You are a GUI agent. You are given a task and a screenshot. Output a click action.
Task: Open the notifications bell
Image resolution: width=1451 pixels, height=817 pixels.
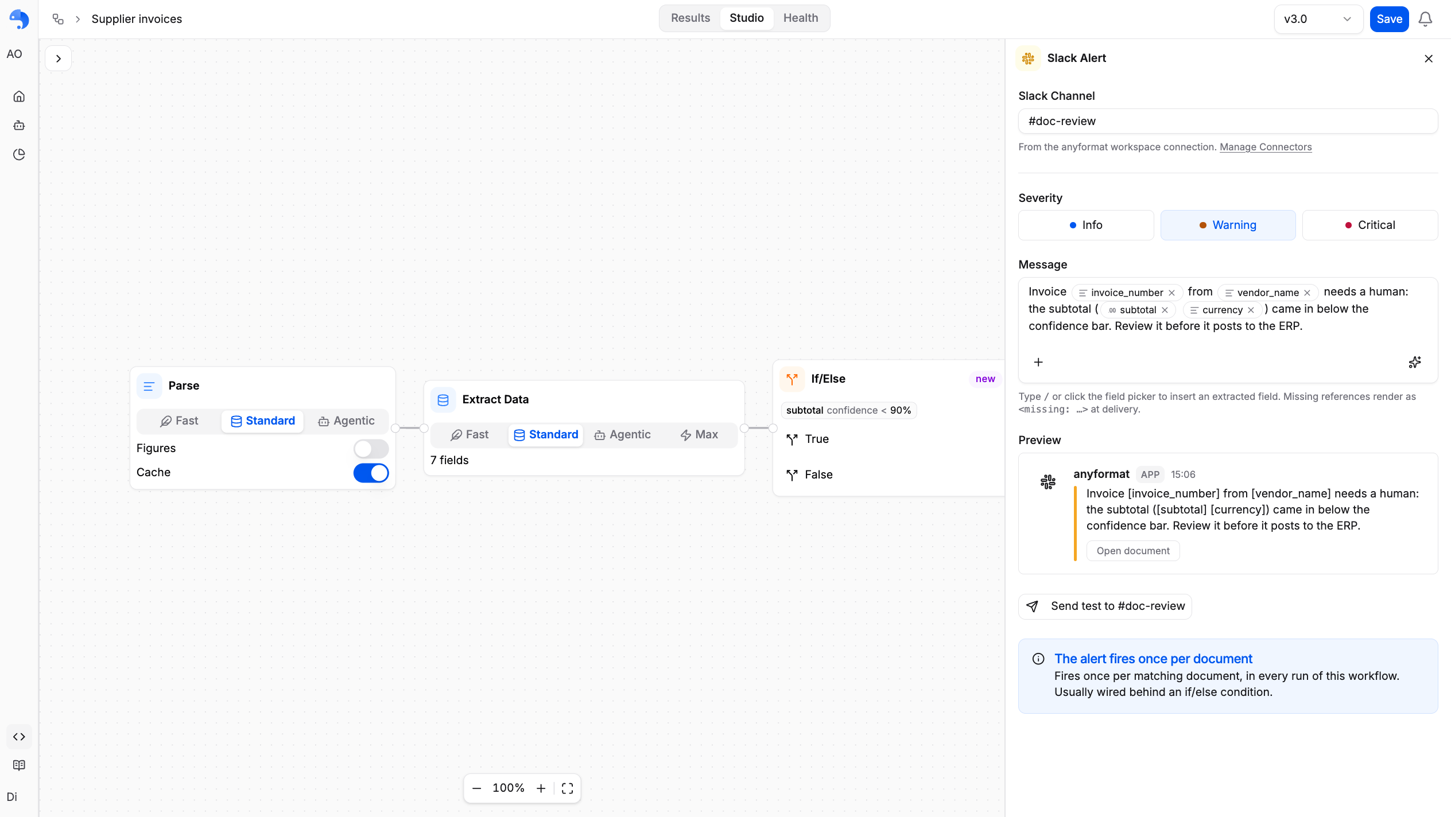1425,19
